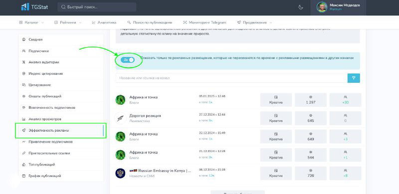Open the Russian Embassy in Kenya avatar
The width and height of the screenshot is (399, 194).
[x=120, y=173]
